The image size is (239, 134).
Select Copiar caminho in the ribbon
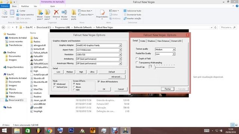coord(25,15)
